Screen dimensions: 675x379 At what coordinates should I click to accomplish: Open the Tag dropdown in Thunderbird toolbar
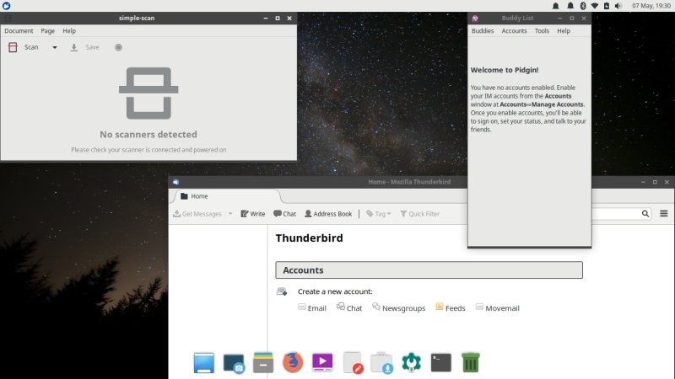point(378,214)
